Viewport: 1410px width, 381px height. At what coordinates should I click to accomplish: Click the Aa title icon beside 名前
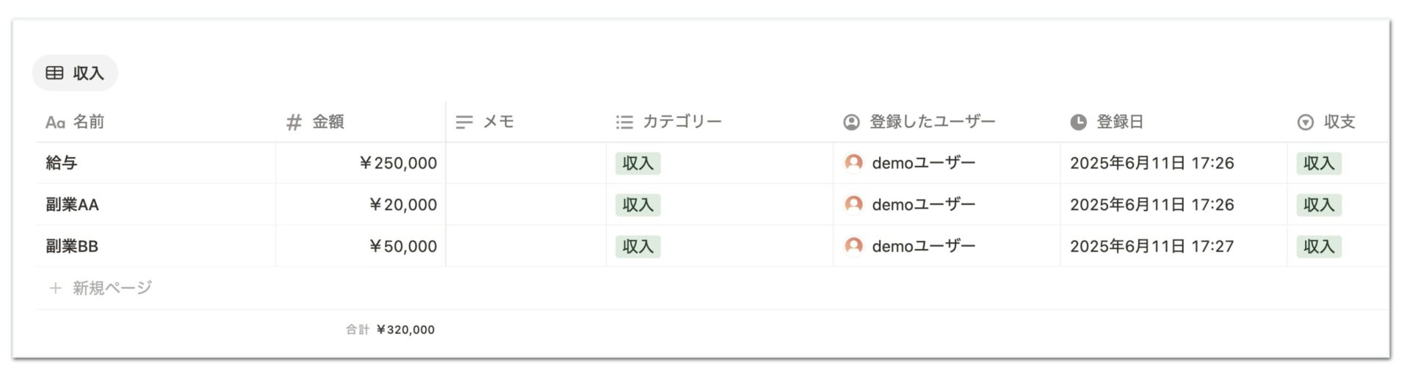(55, 123)
